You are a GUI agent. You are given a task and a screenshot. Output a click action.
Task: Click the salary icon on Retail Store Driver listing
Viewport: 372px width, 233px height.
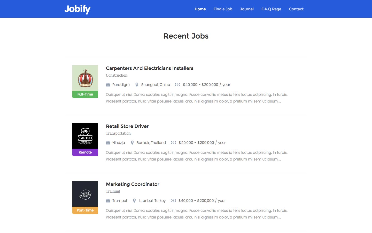click(x=173, y=143)
